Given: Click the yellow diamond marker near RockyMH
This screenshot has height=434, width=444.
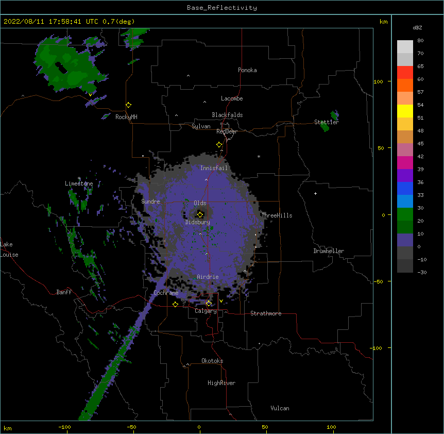Looking at the screenshot, I should pyautogui.click(x=128, y=105).
